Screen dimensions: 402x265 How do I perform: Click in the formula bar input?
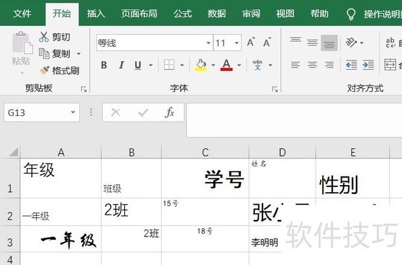294,120
